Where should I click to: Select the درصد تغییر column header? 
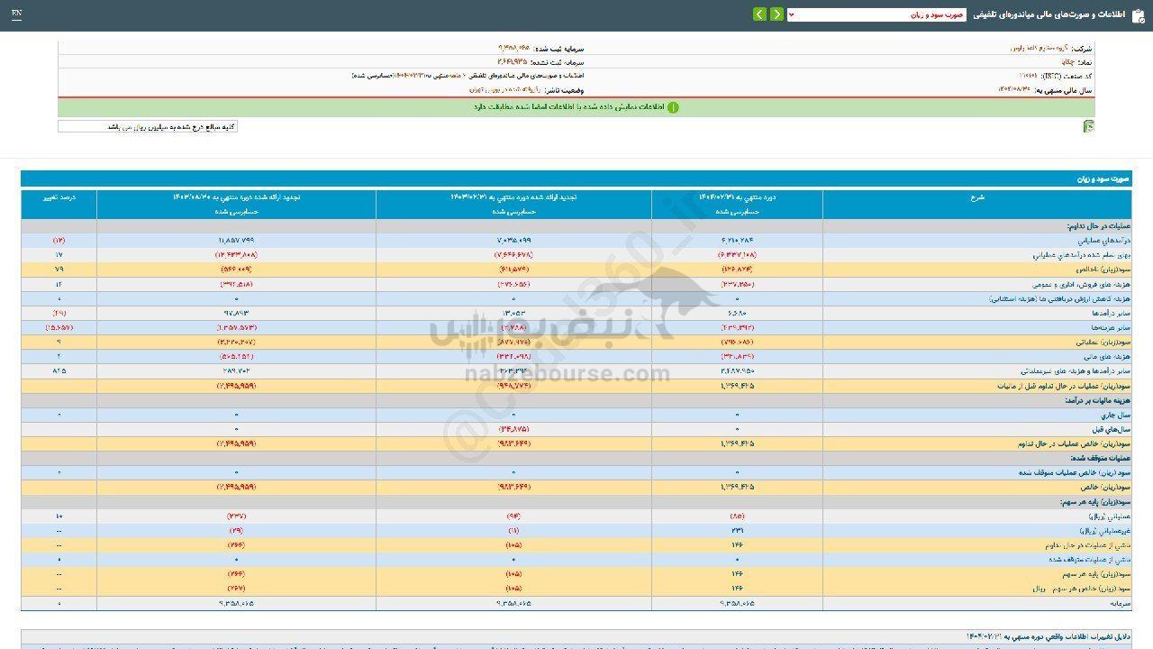click(59, 196)
